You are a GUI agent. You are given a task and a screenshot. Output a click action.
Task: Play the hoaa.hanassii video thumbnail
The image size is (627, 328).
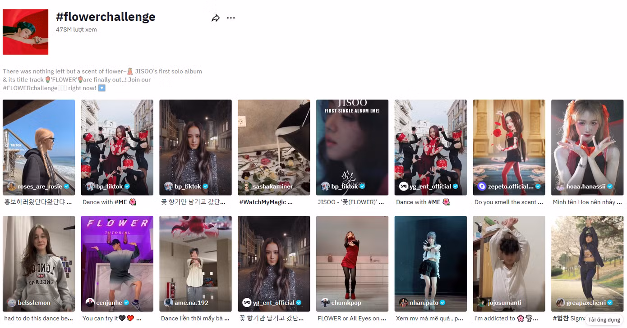pos(587,147)
